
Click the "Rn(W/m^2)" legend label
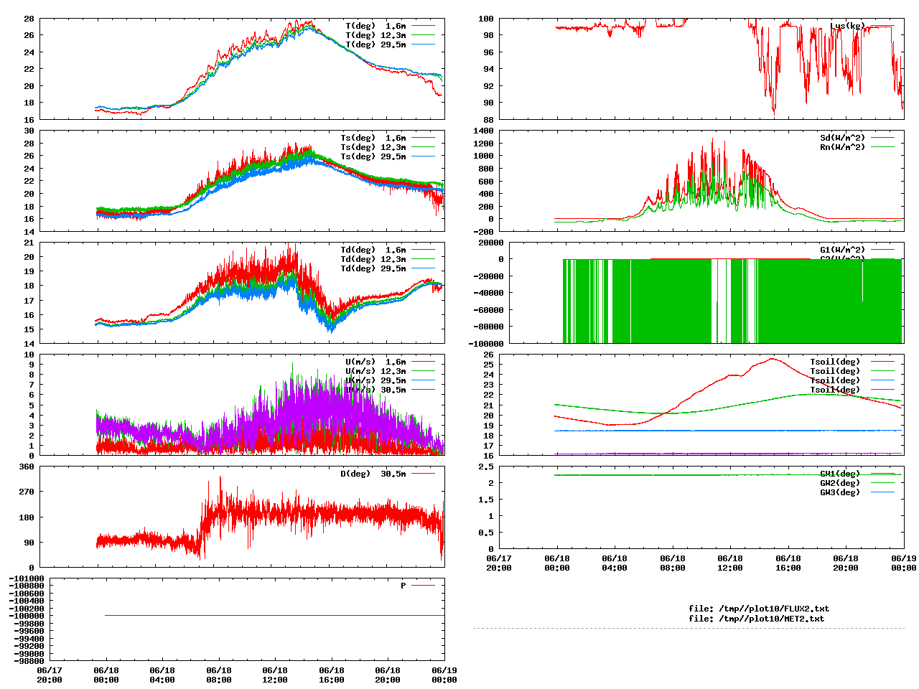842,147
